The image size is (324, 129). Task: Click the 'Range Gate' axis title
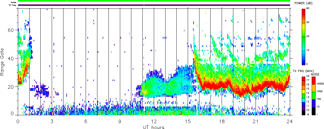coord(3,62)
